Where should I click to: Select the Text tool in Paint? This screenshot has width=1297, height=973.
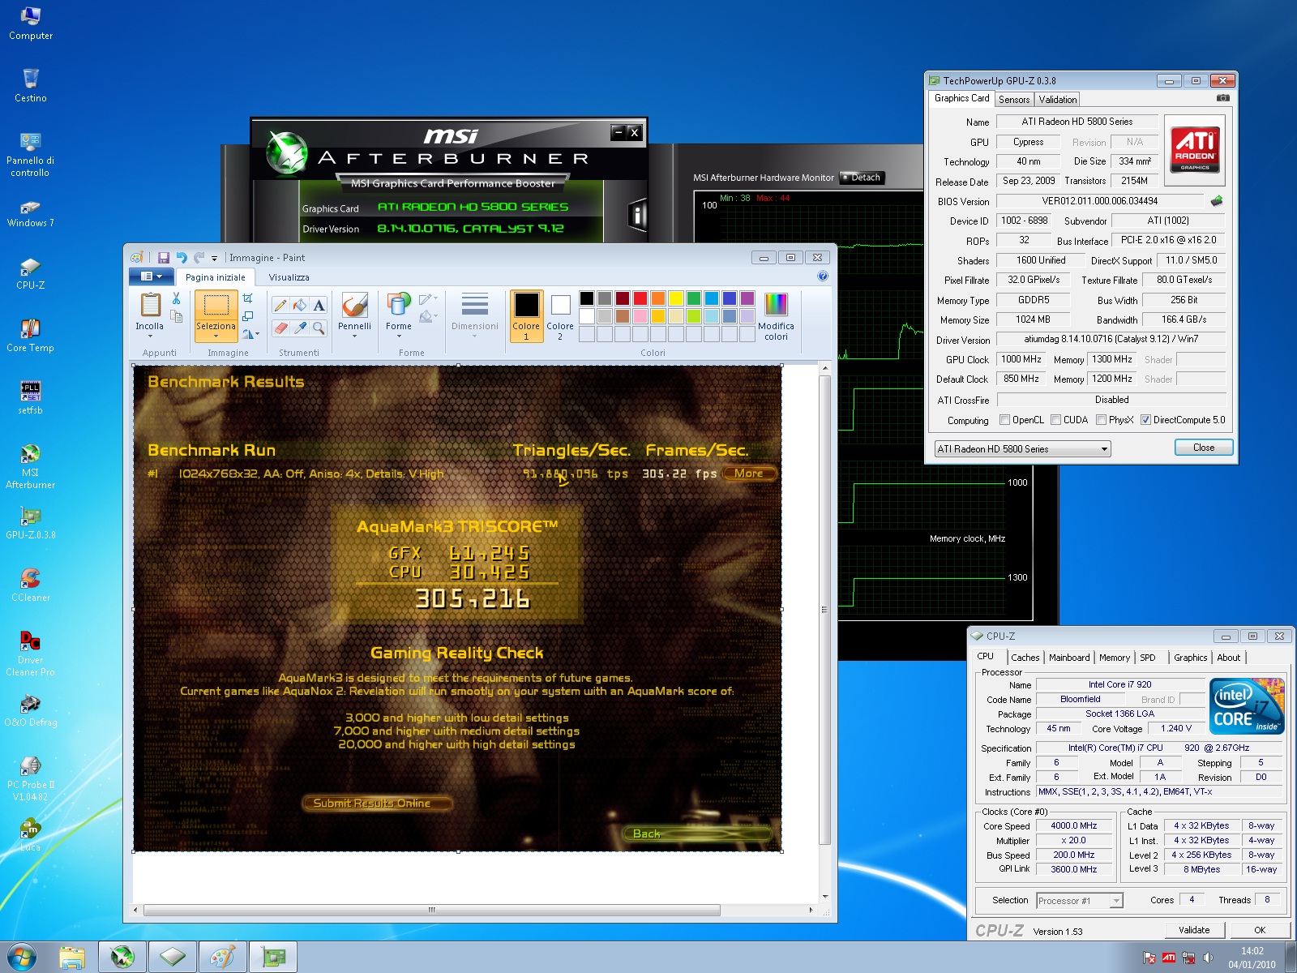pyautogui.click(x=319, y=305)
